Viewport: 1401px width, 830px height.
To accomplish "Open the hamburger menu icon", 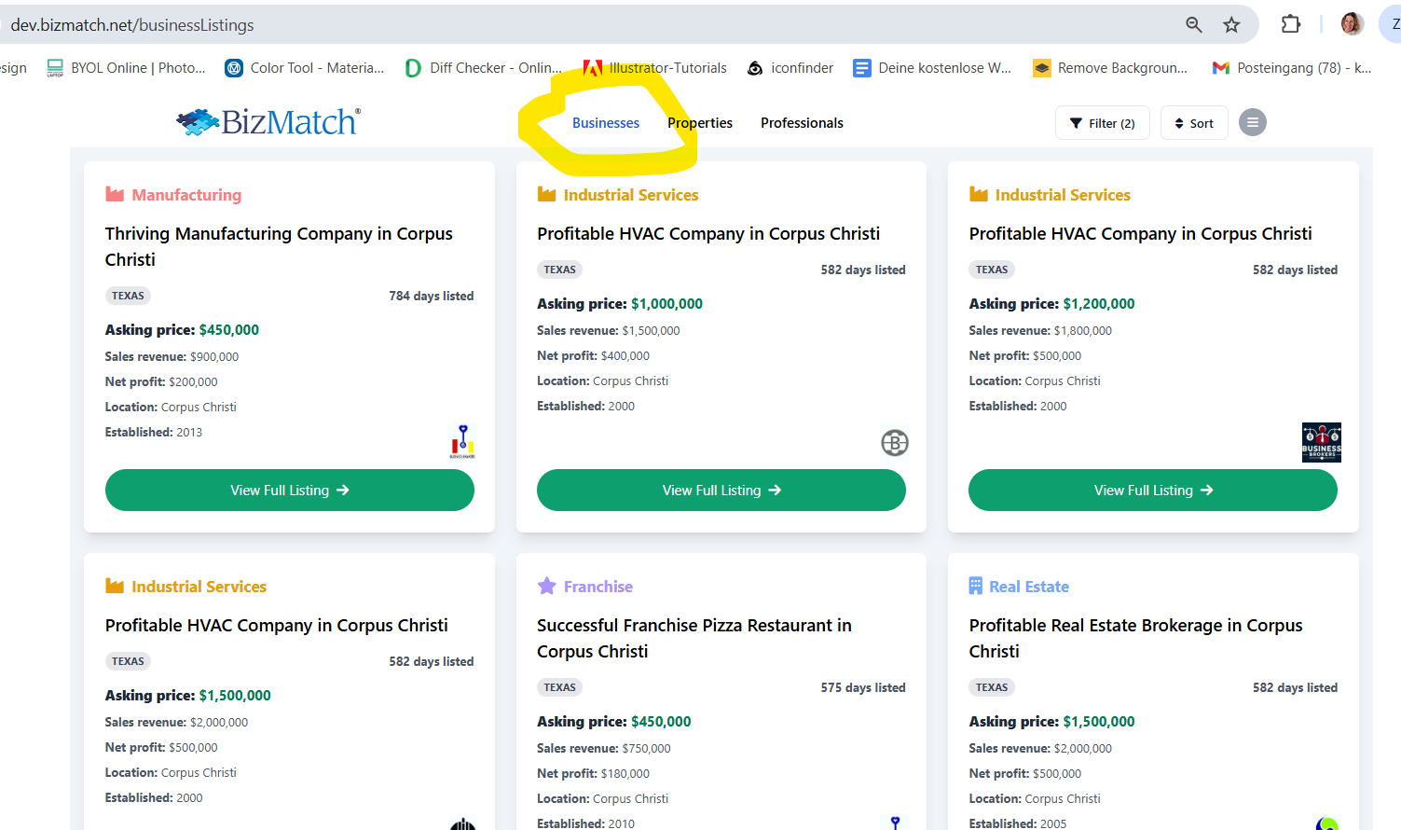I will tap(1252, 122).
